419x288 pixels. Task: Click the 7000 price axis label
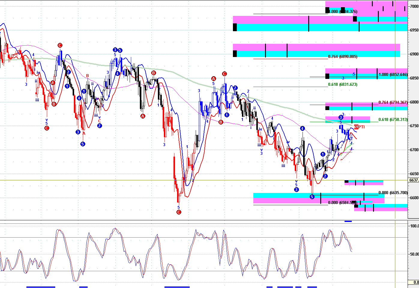(x=414, y=6)
